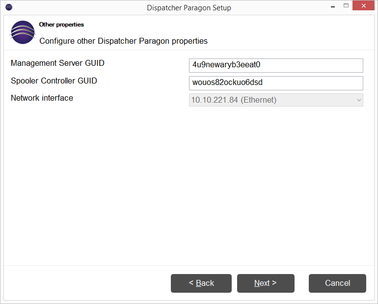Minimize the setup window
Image resolution: width=378 pixels, height=304 pixels.
[x=333, y=6]
